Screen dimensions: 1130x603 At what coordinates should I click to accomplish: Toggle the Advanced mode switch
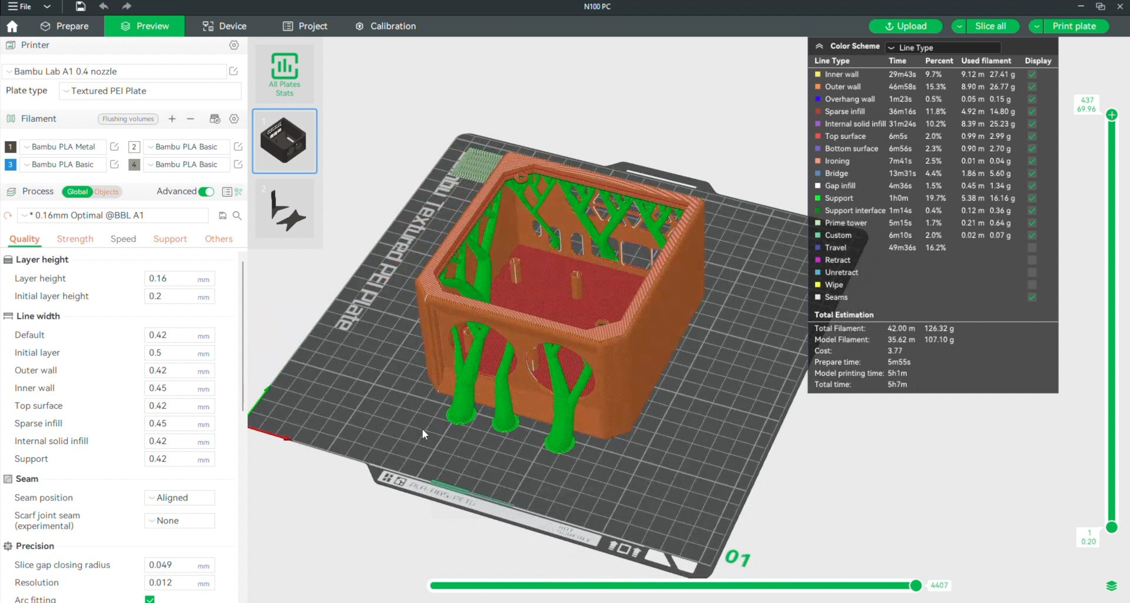click(206, 191)
